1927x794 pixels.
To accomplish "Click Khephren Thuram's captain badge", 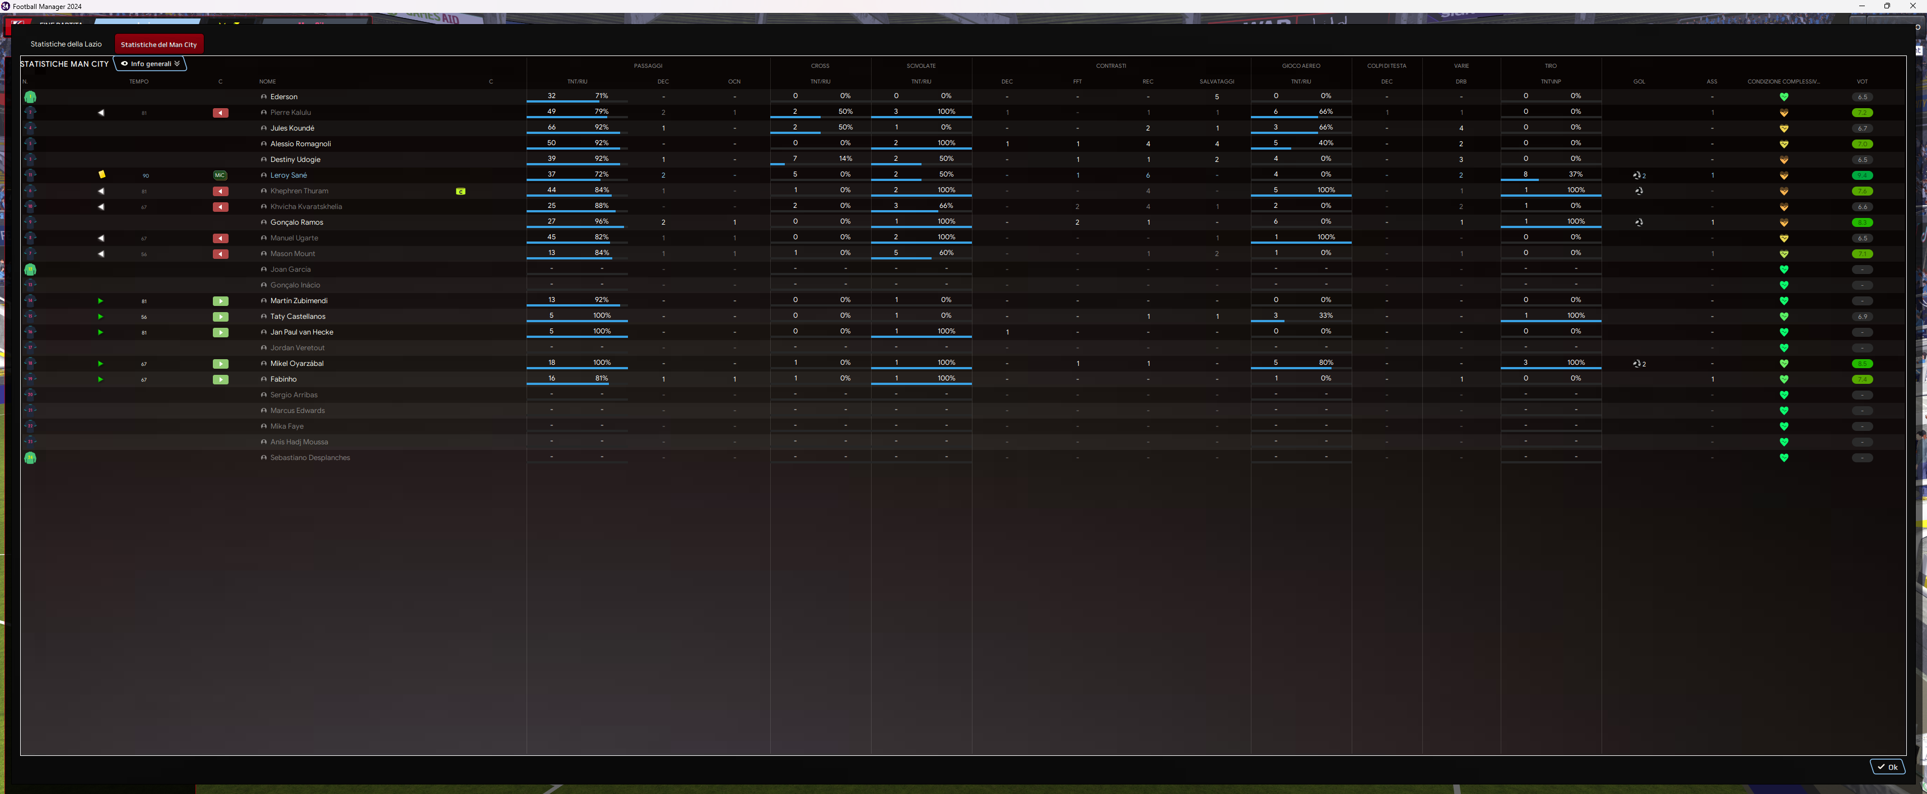I will [461, 192].
